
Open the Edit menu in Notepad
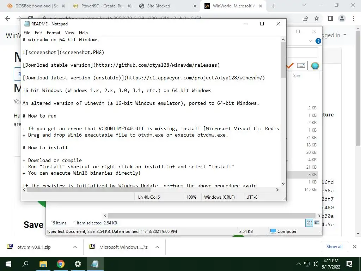click(38, 33)
